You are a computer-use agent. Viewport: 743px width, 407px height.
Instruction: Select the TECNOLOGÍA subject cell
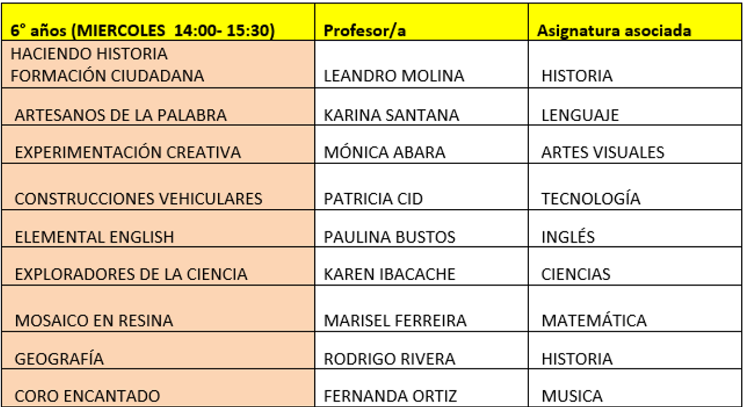point(591,199)
